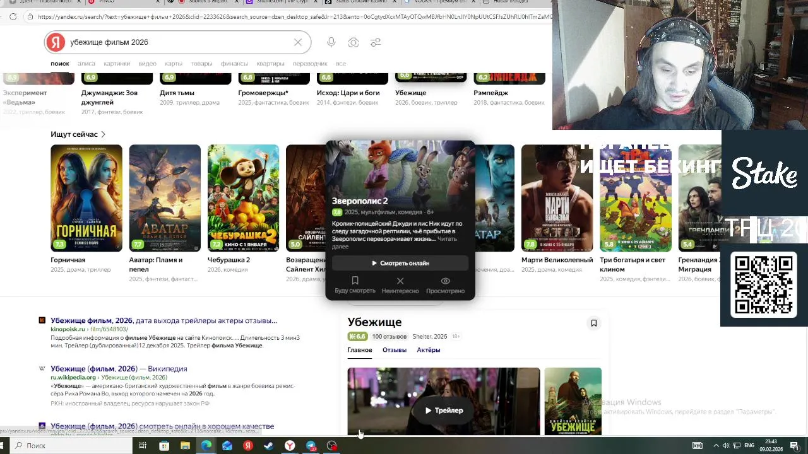Mark Зверополис 2 as Буду смотреть
The height and width of the screenshot is (454, 808).
click(355, 285)
